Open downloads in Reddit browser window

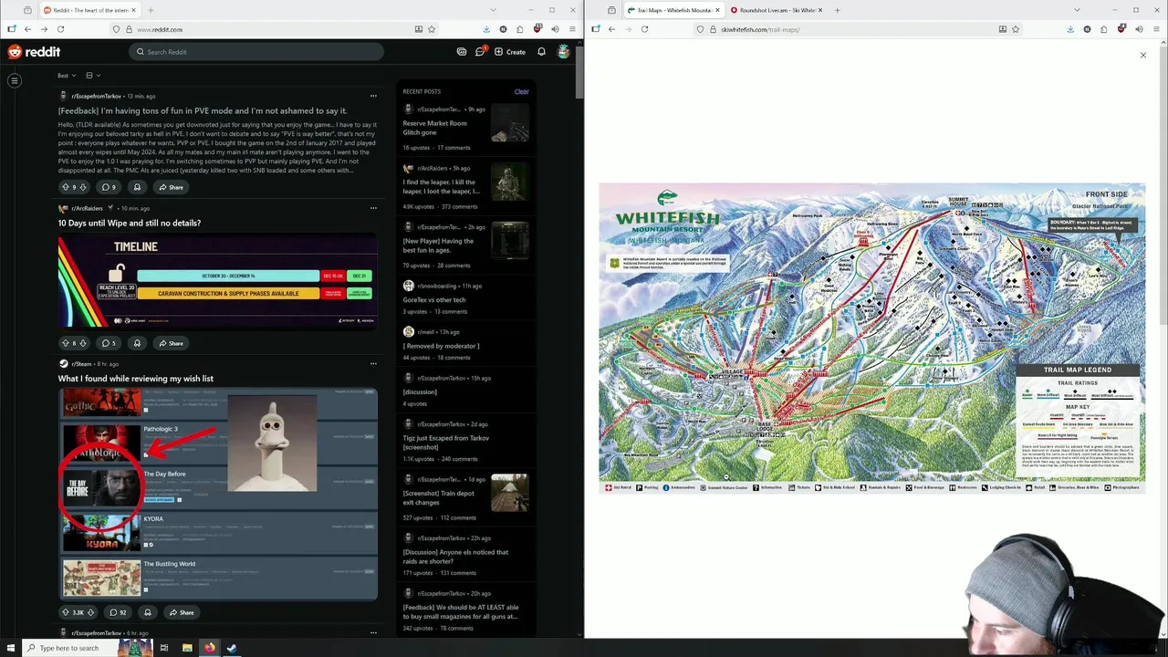point(486,29)
